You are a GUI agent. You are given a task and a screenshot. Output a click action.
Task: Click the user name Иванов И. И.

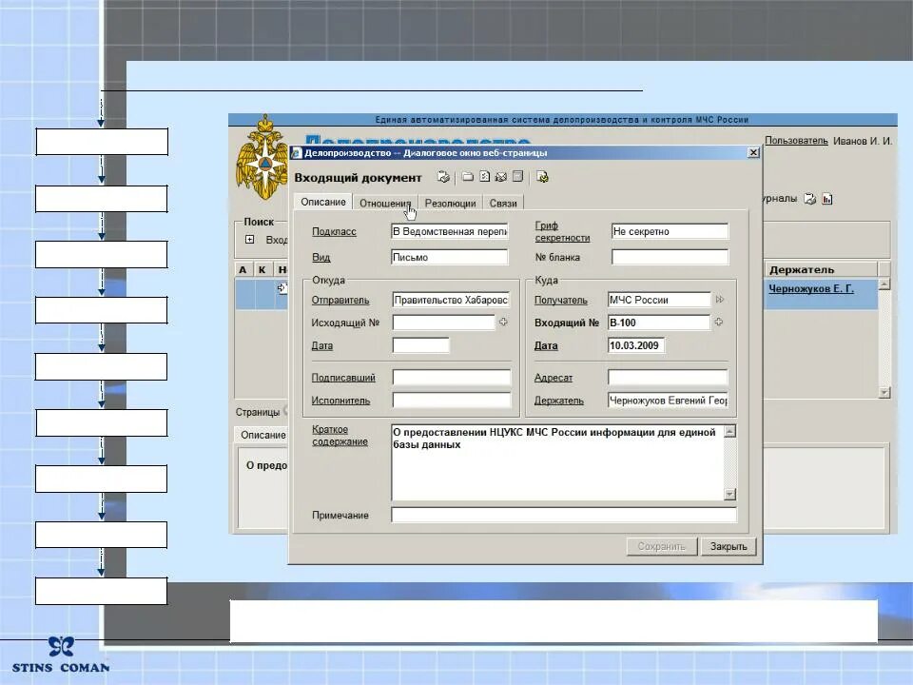coord(863,141)
